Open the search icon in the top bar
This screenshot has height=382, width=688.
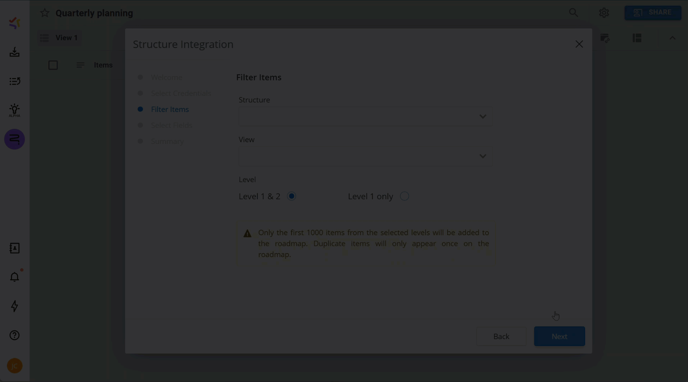tap(573, 13)
